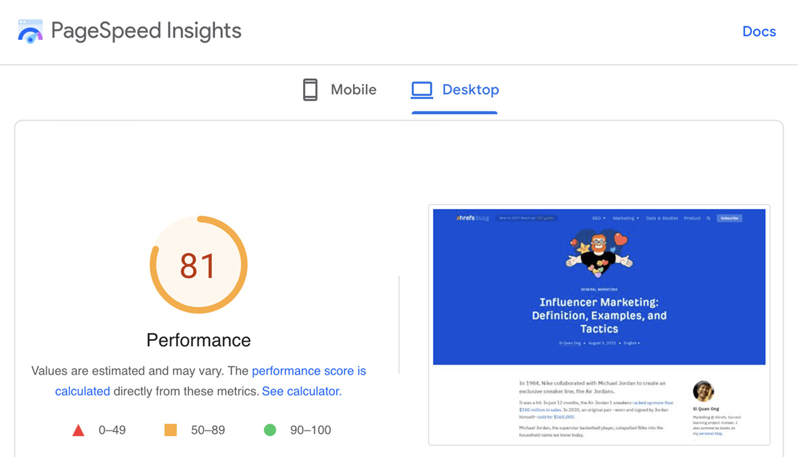Click the Subscribe button
The width and height of the screenshot is (798, 457).
(729, 218)
